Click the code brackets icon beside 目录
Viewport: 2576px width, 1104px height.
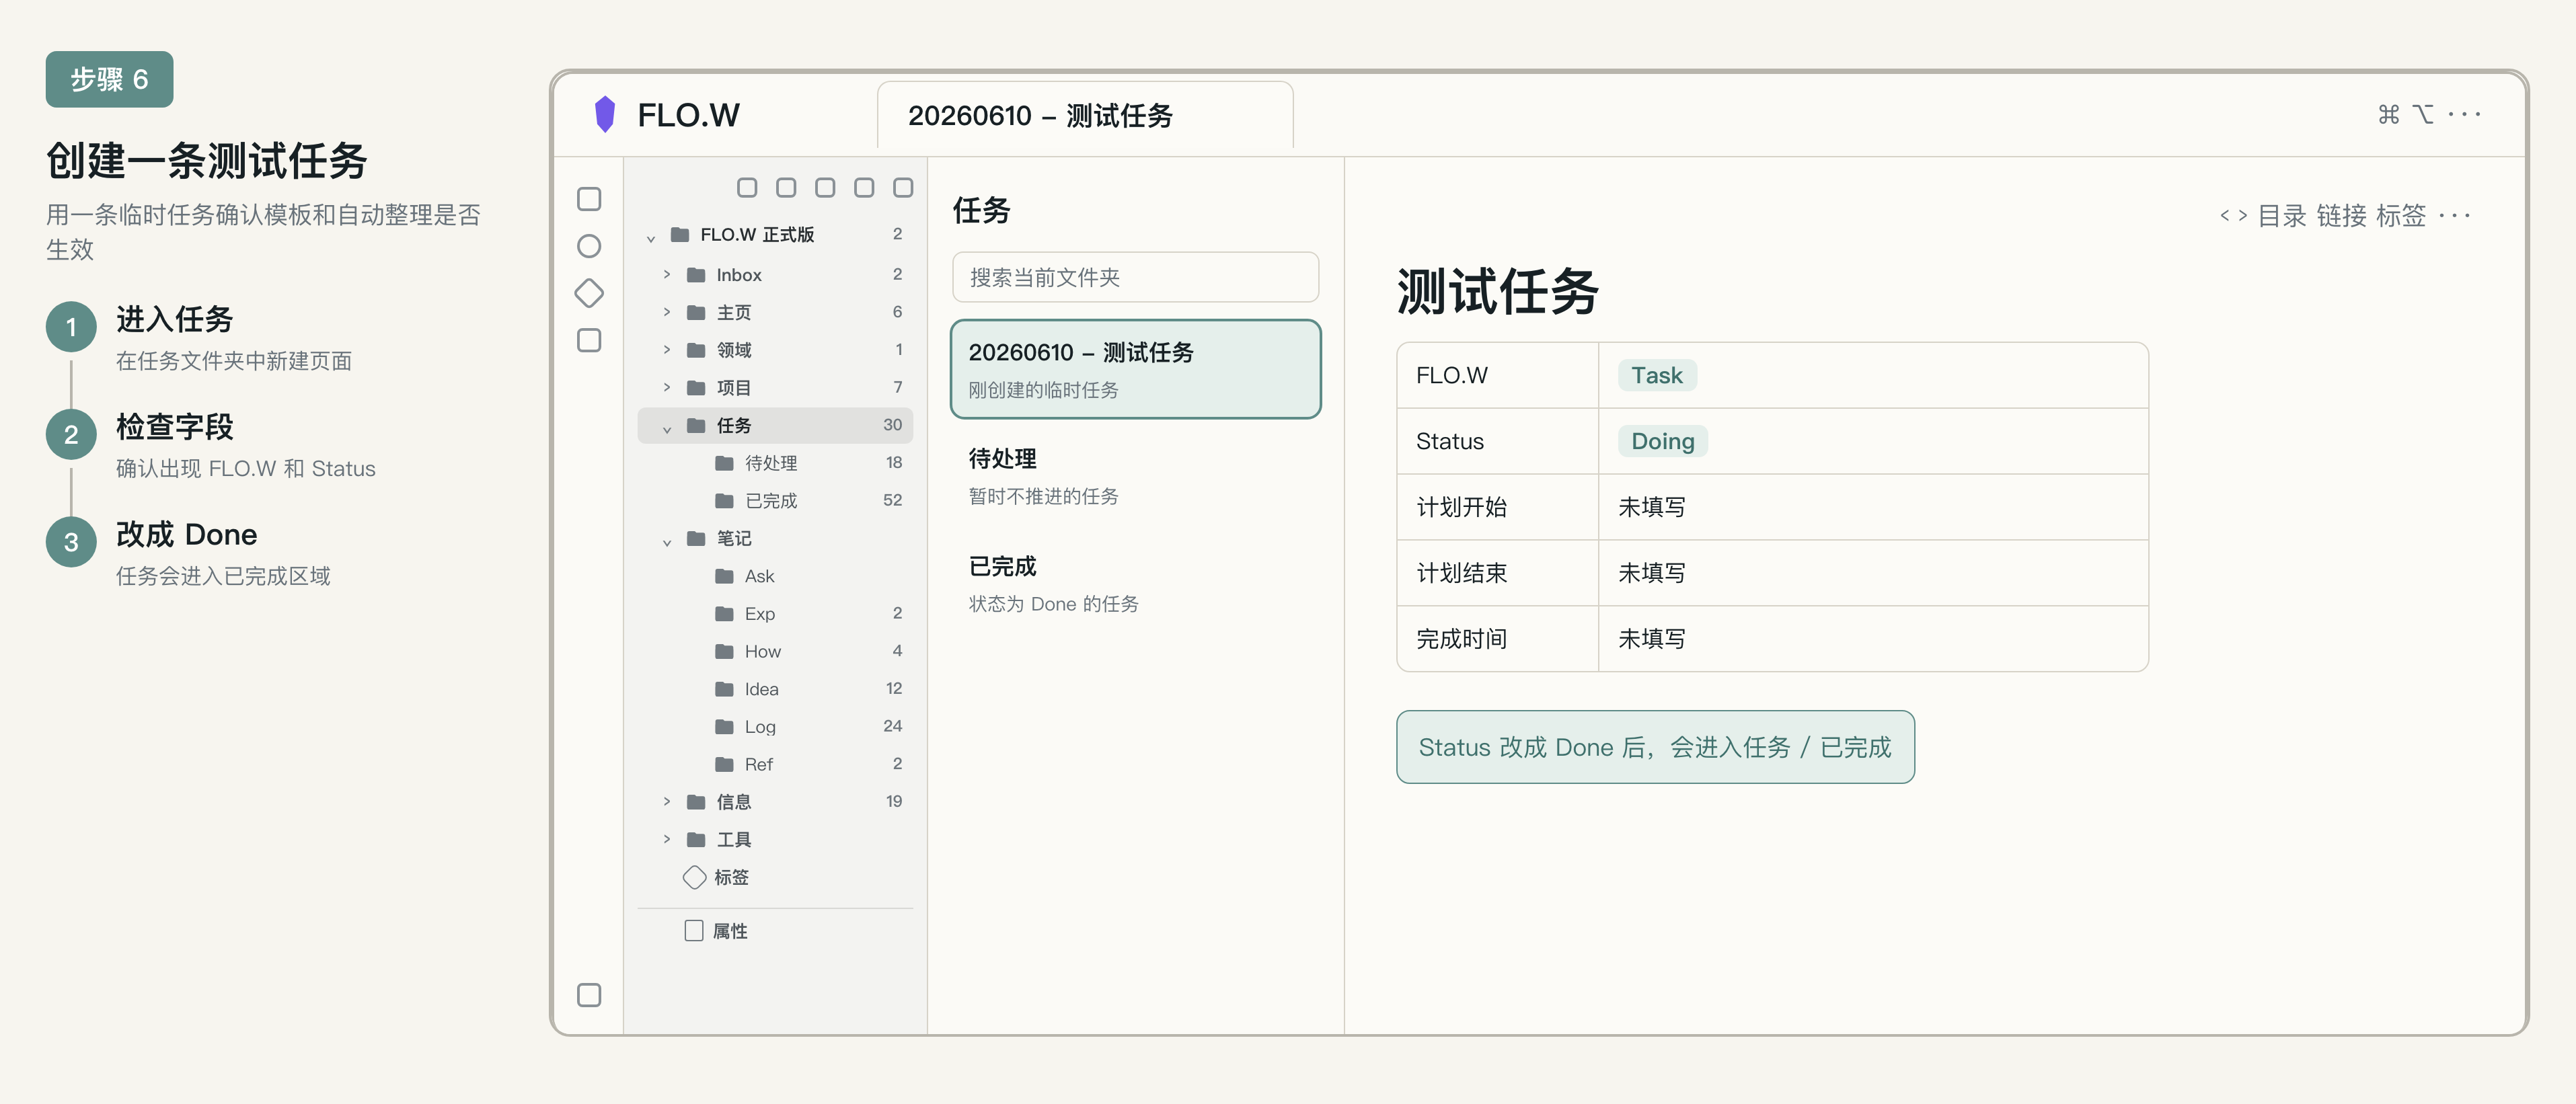(x=2233, y=215)
